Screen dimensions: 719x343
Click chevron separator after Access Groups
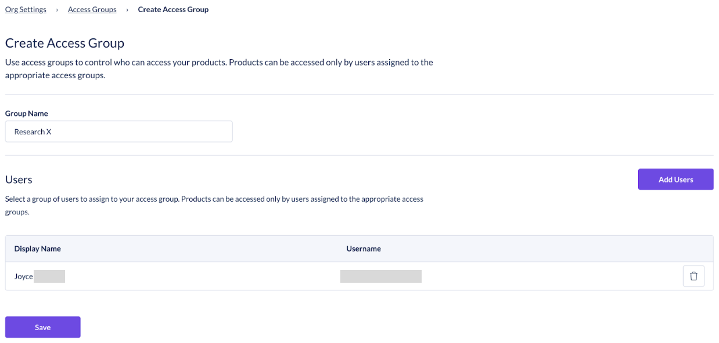tap(127, 10)
